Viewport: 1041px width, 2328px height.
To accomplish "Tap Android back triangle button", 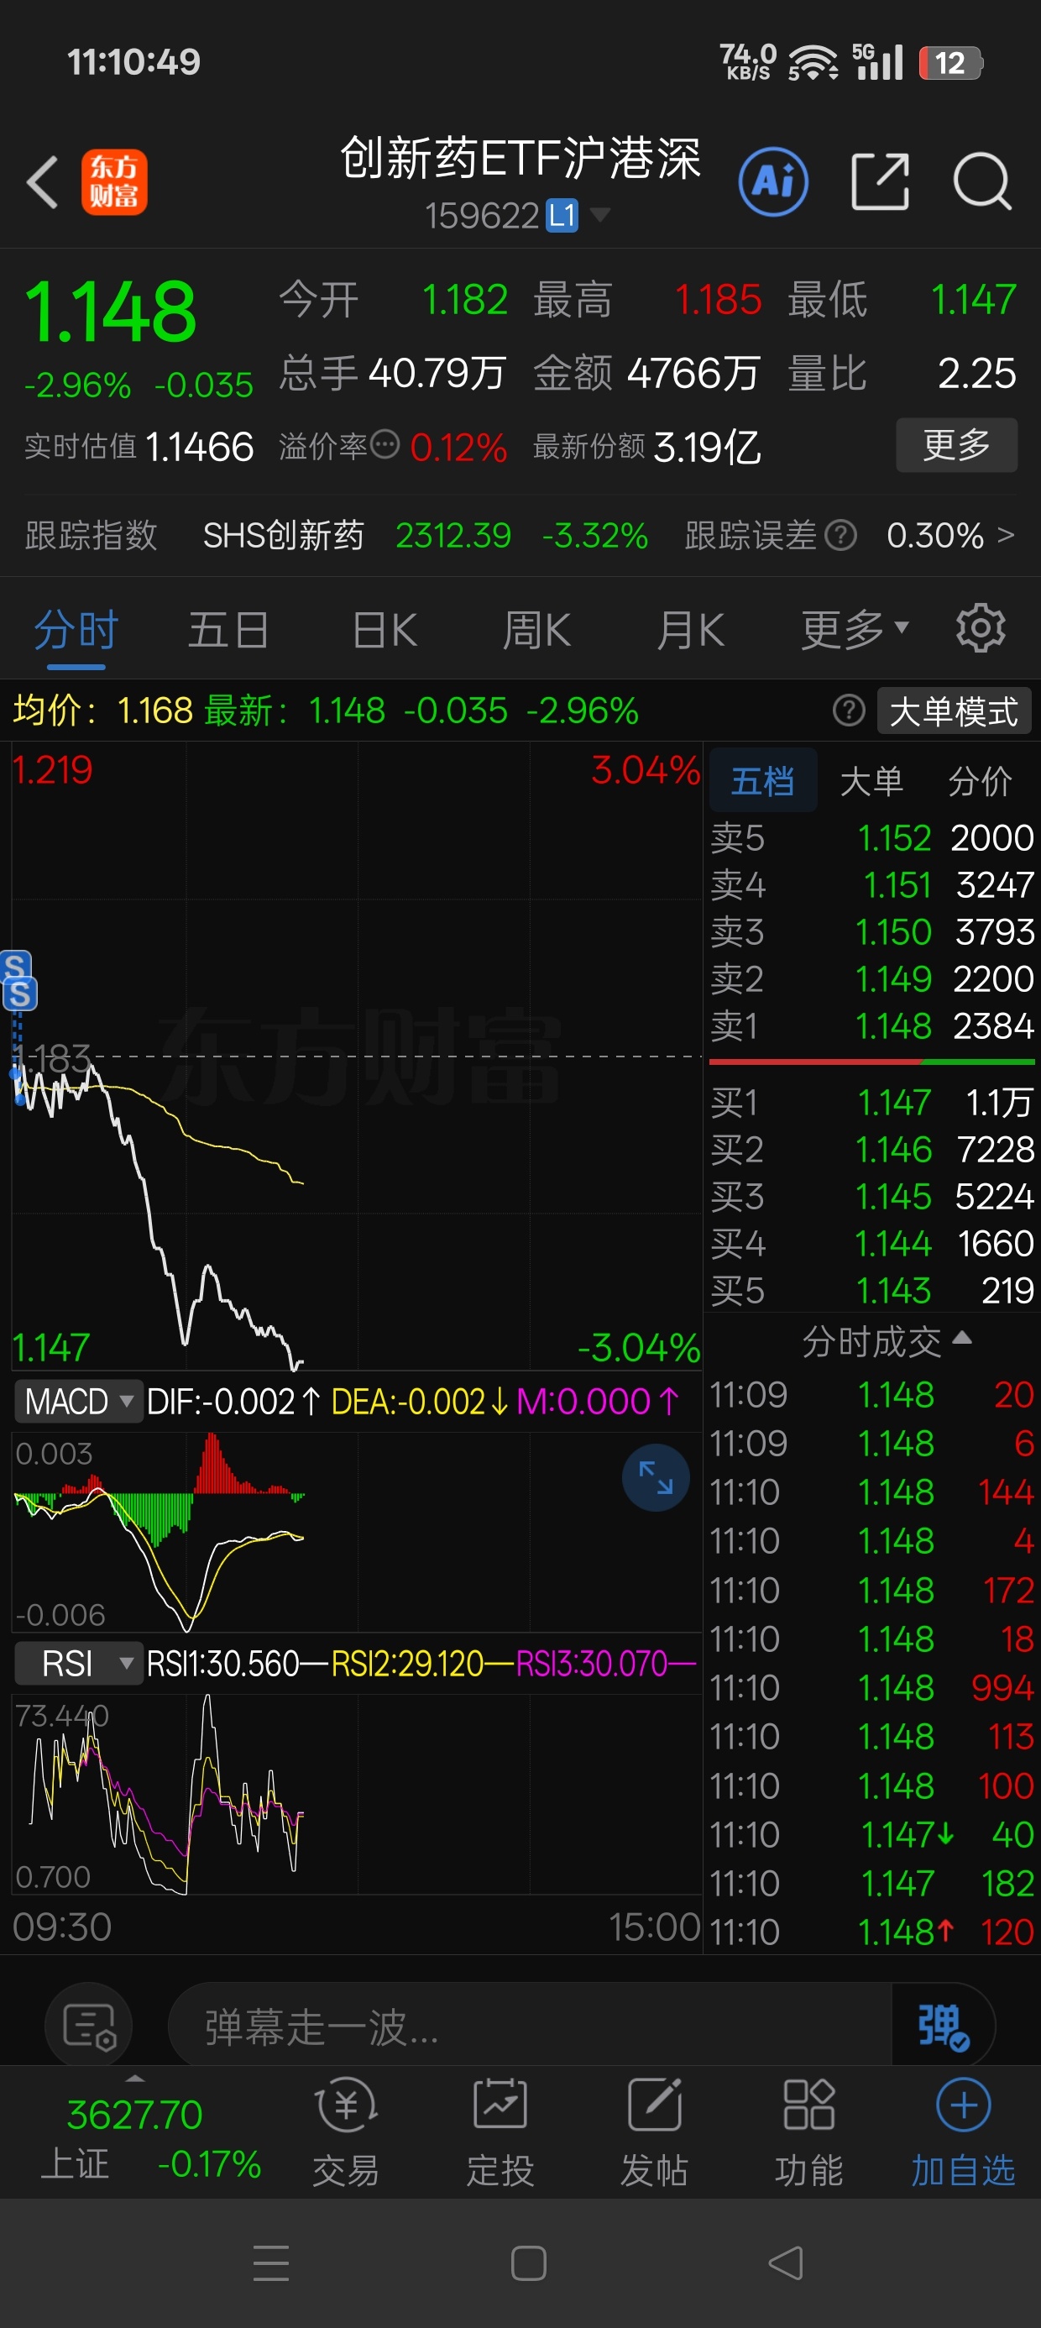I will pos(785,2263).
